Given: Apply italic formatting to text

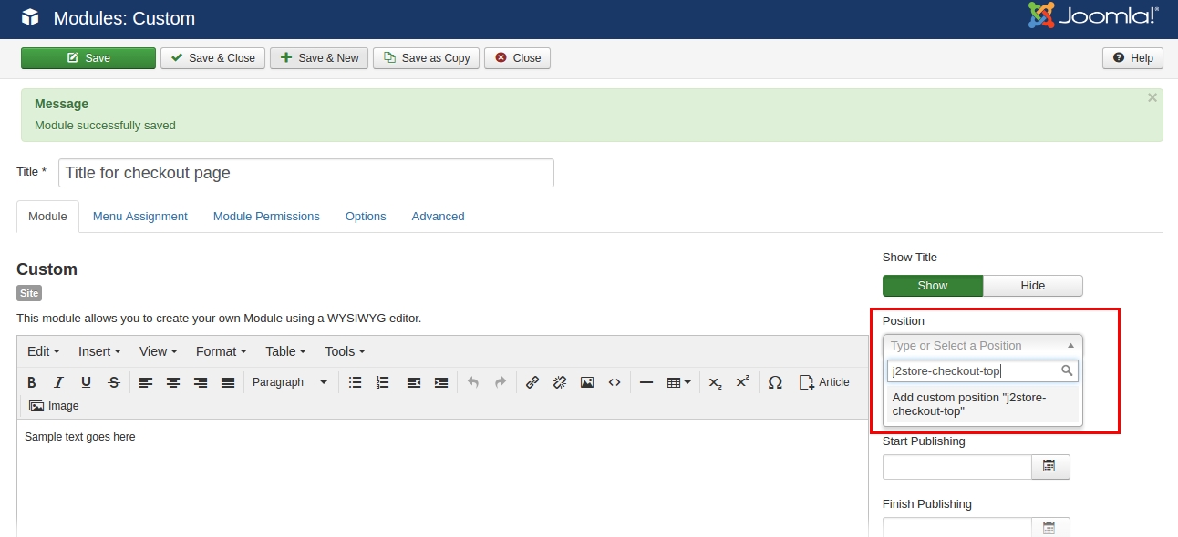Looking at the screenshot, I should tap(58, 382).
